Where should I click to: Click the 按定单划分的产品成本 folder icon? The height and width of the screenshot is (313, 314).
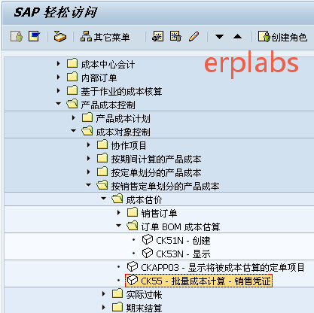102,172
